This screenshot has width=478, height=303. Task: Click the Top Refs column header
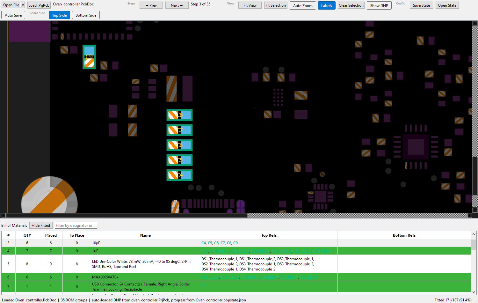(x=269, y=235)
